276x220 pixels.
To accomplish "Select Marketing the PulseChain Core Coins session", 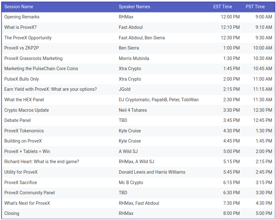I will coord(41,69).
